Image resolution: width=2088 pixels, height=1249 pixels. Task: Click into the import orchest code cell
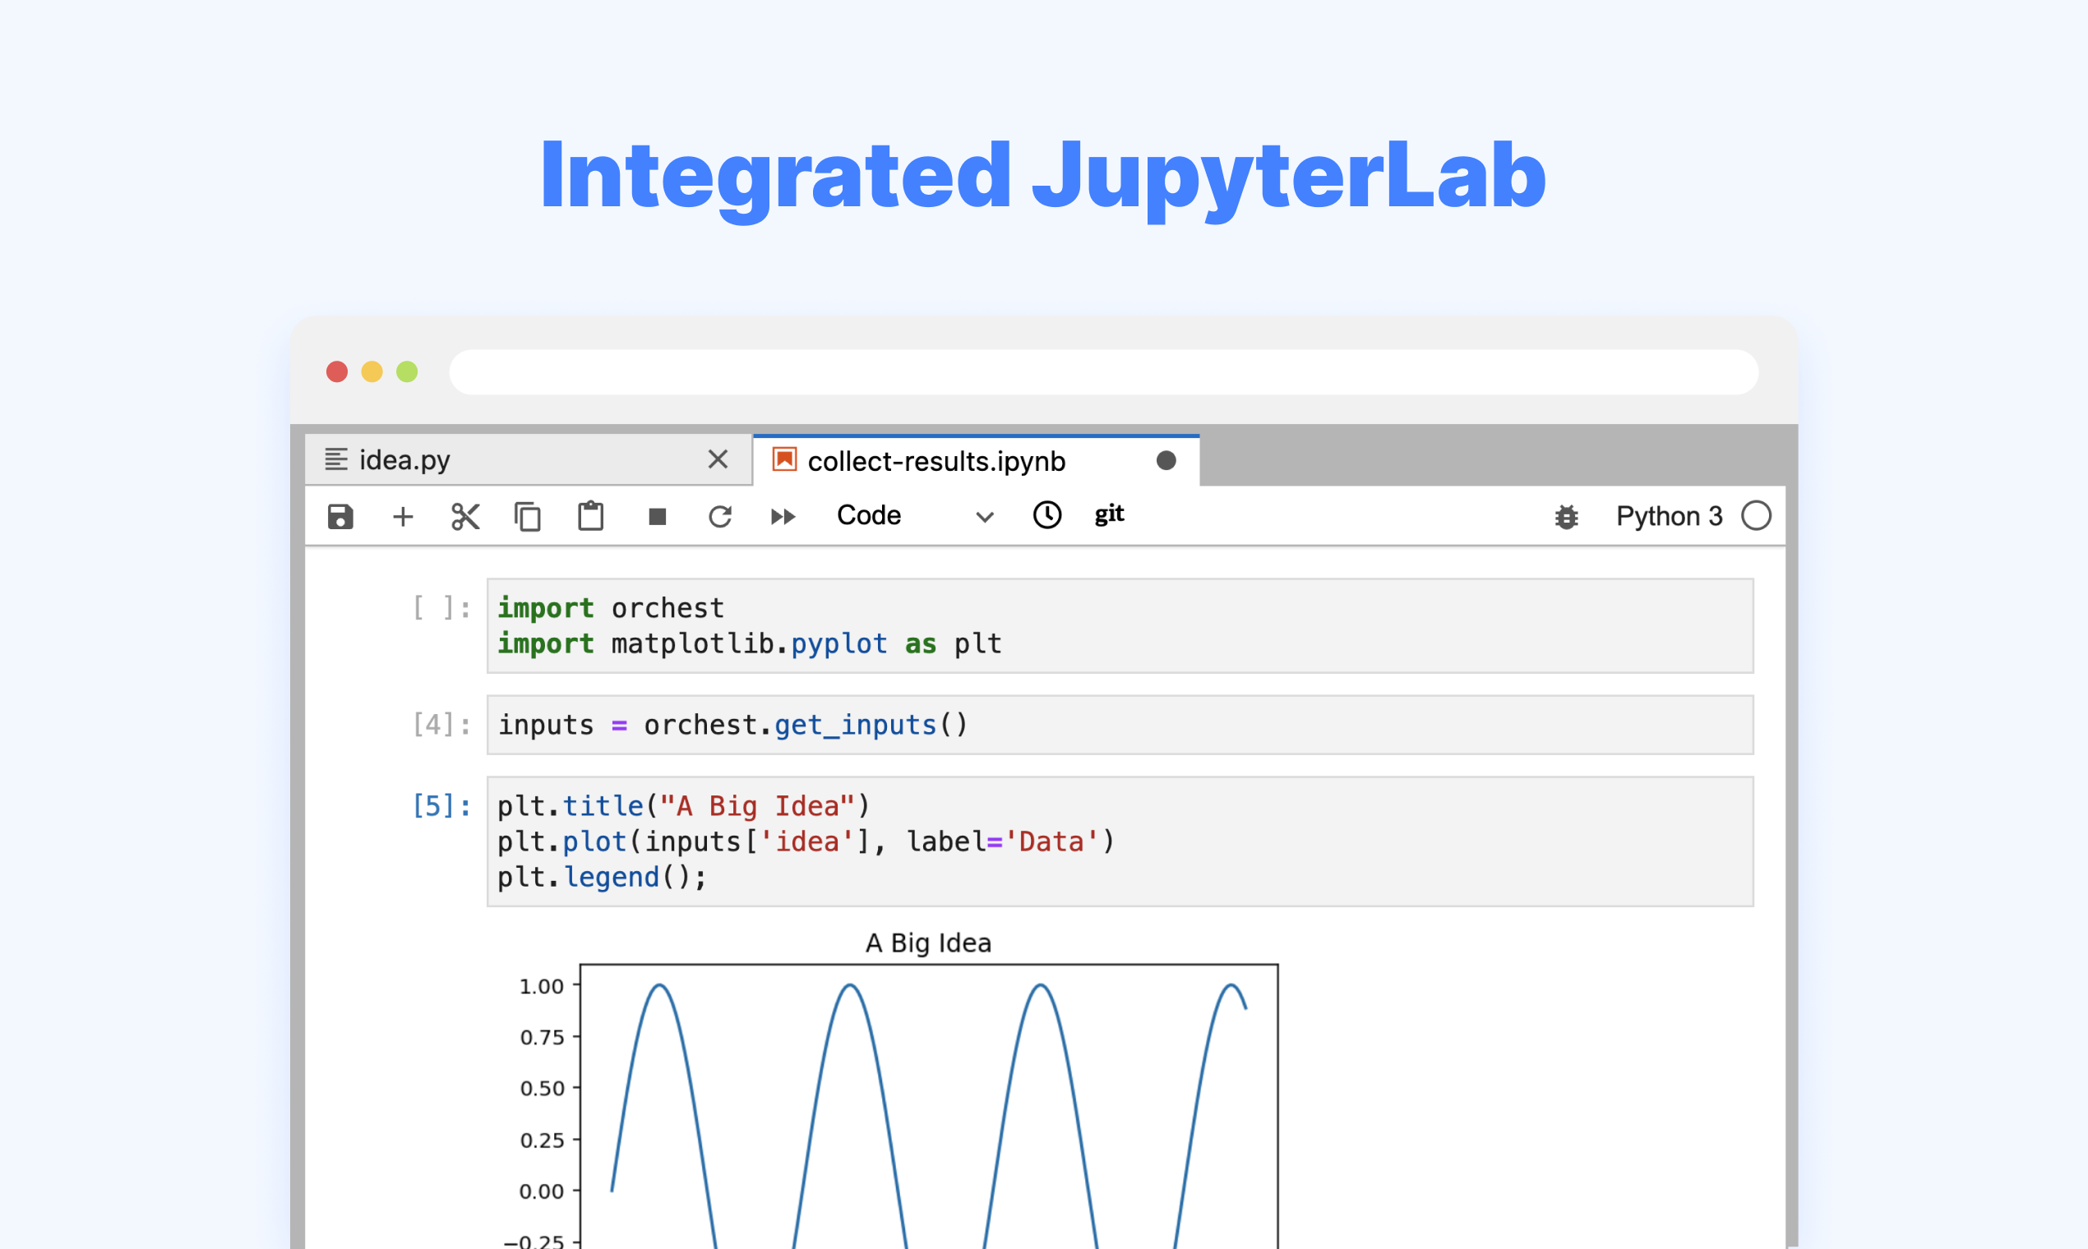(x=1120, y=625)
